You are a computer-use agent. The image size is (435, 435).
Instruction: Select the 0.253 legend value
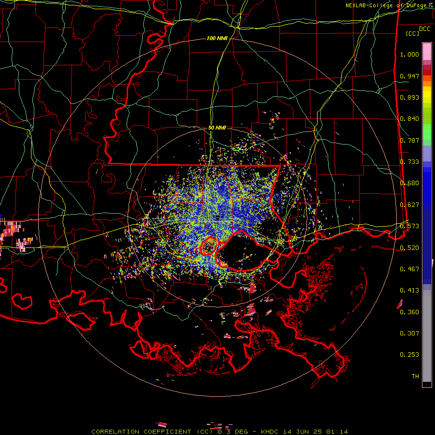pyautogui.click(x=409, y=355)
